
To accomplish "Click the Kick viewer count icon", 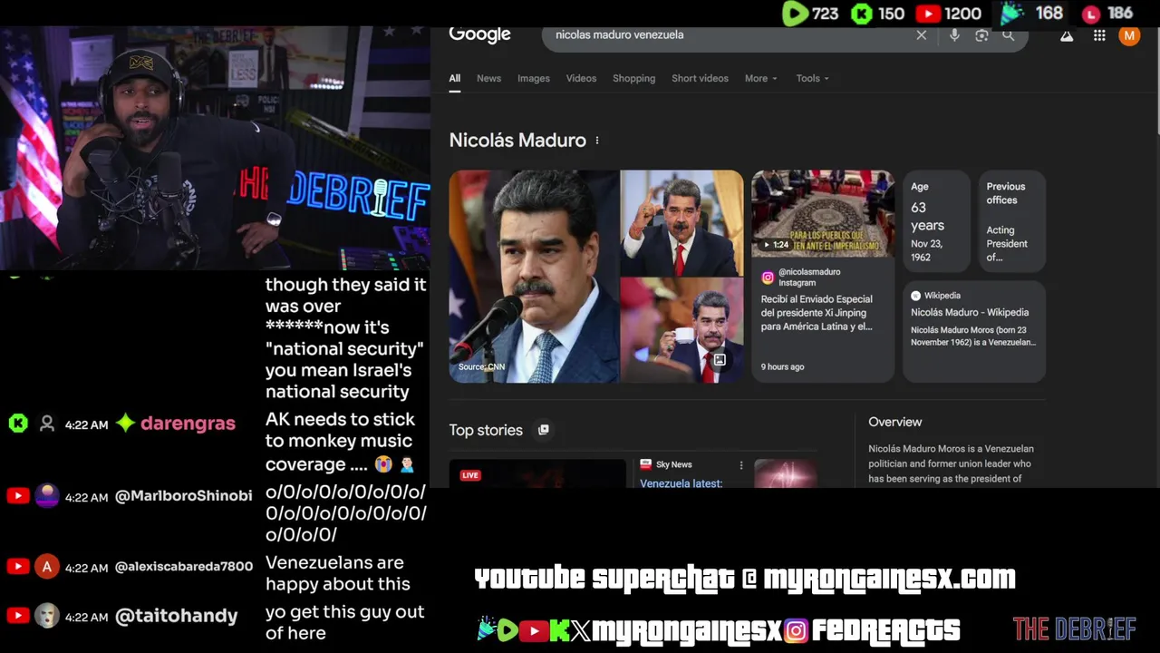I will pyautogui.click(x=862, y=14).
